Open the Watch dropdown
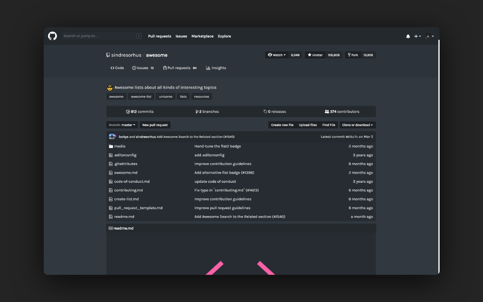 tap(277, 55)
